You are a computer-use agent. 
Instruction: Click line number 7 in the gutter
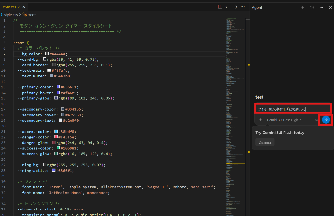pyautogui.click(x=4, y=54)
